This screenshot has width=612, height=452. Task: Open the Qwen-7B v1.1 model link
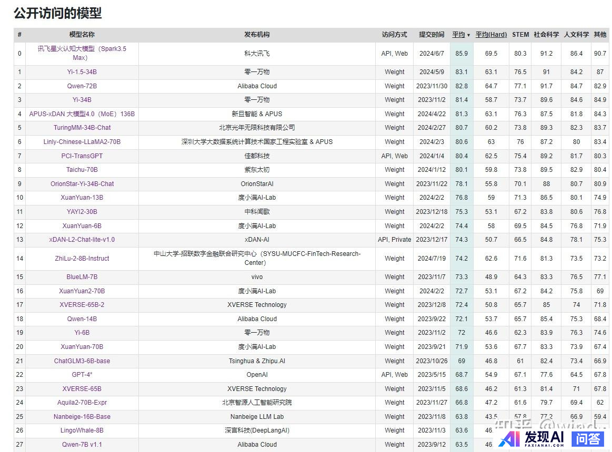[82, 444]
